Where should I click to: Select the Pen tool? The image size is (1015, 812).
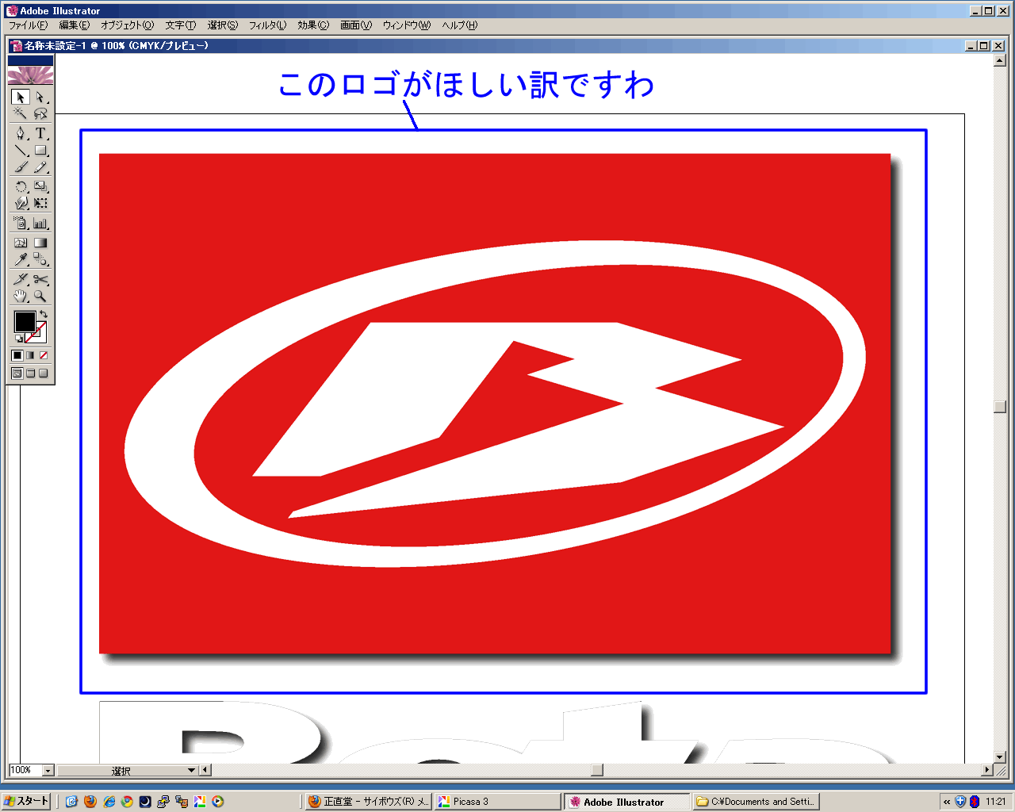click(x=21, y=133)
